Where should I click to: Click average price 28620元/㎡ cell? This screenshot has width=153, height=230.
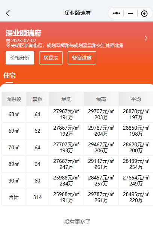[136, 147]
